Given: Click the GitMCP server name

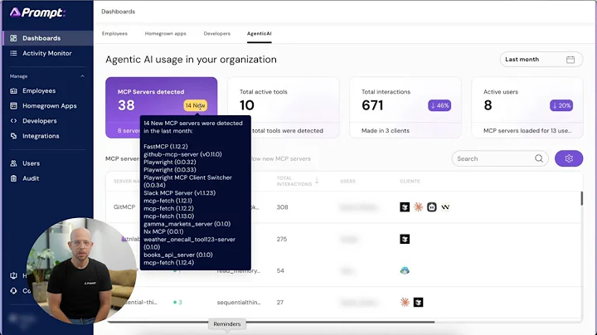Looking at the screenshot, I should click(124, 207).
